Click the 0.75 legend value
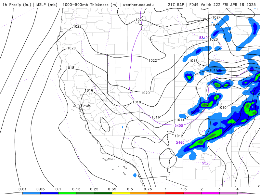Viewport: 260px width, 195px height. tap(148, 189)
